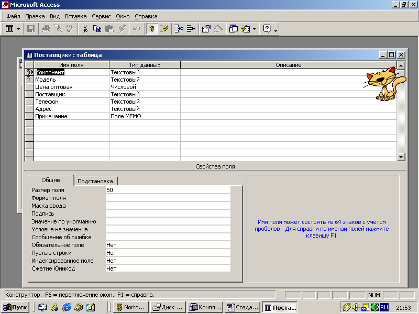Open the Правка menu
The width and height of the screenshot is (419, 314).
pos(35,16)
